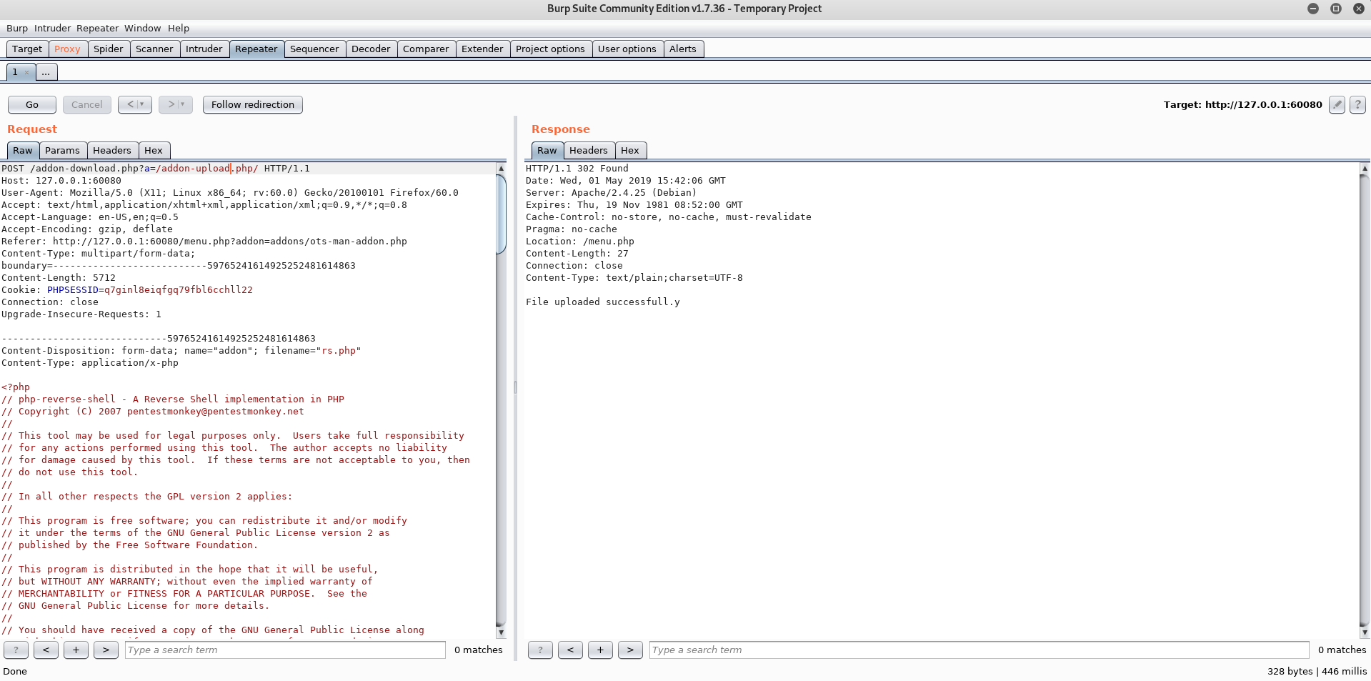The width and height of the screenshot is (1371, 681).
Task: Click the Referer header line in request
Action: [x=204, y=242]
